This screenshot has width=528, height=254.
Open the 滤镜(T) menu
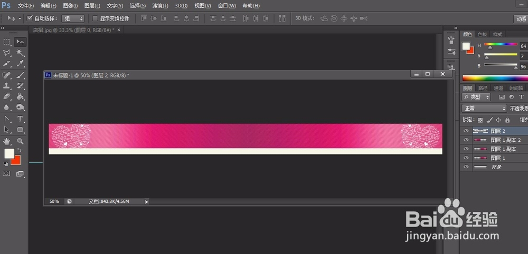161,6
